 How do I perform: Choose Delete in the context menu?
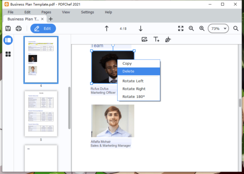click(x=139, y=71)
